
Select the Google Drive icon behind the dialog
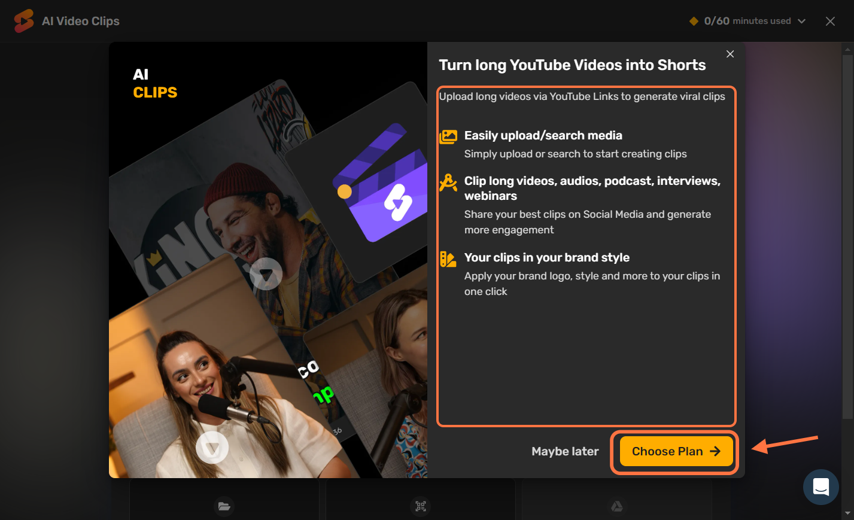(x=617, y=506)
